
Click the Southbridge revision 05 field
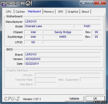(96, 37)
